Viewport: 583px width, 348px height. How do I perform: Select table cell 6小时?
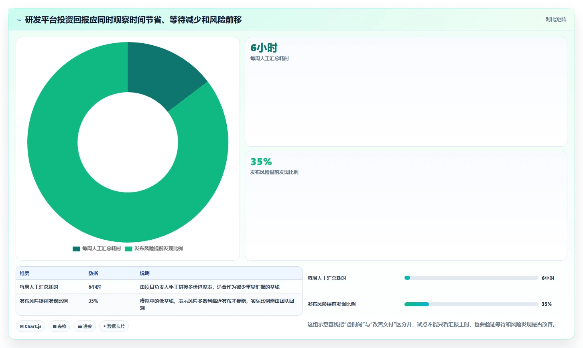[95, 287]
